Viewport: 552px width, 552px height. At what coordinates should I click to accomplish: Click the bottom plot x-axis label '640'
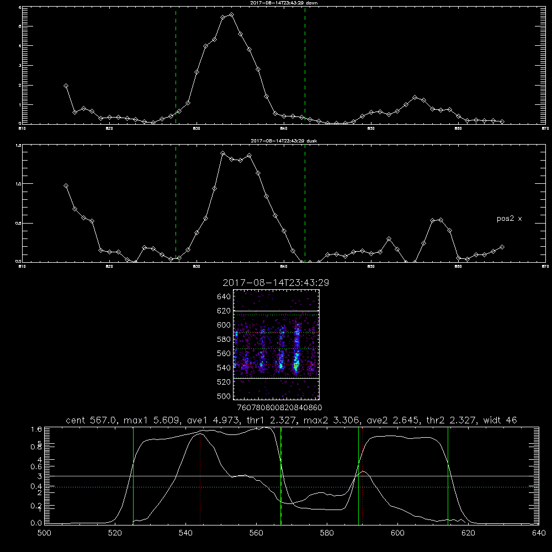[539, 533]
